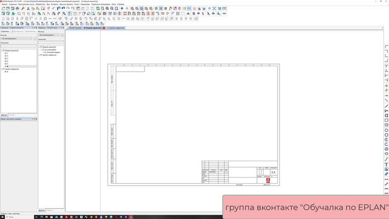389x219 pixels.
Task: Click the Copy icon next to scissors
Action: pyautogui.click(x=33, y=9)
